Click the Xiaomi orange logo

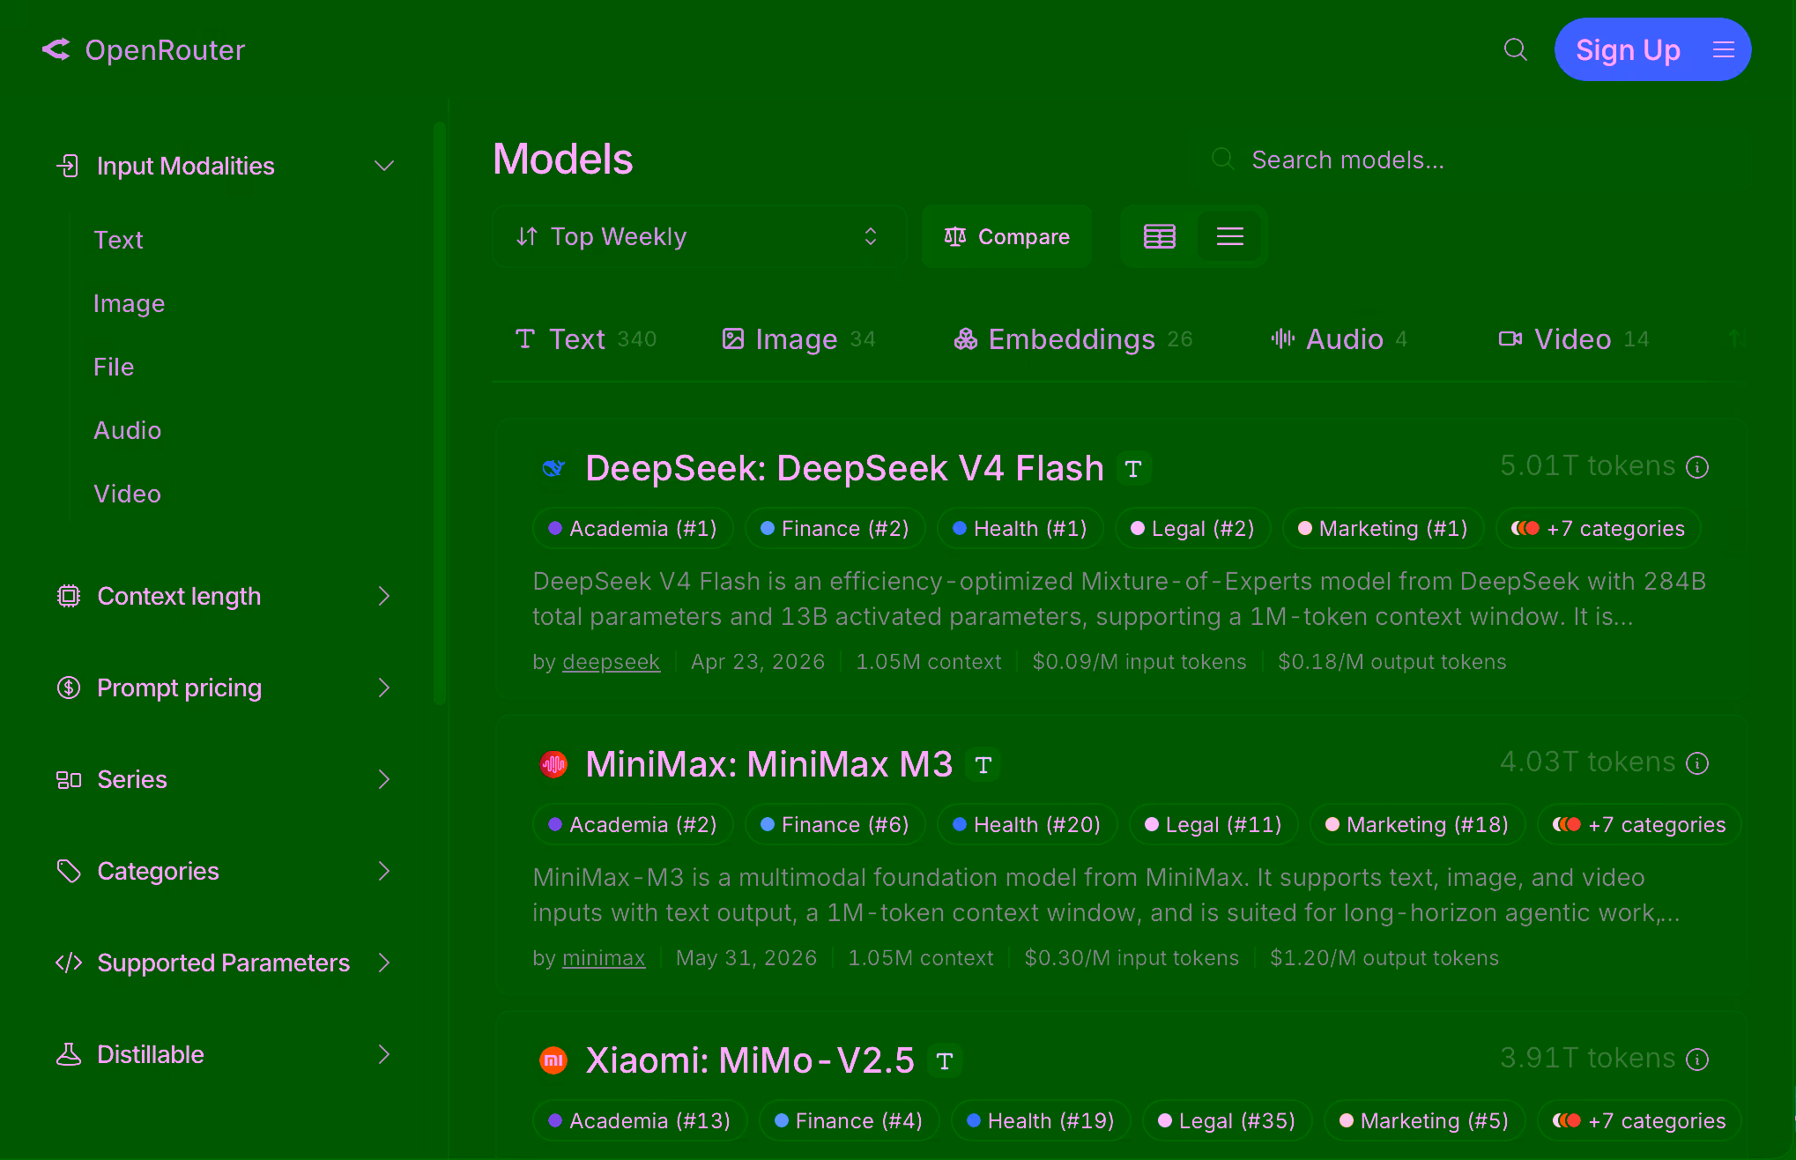[x=553, y=1060]
